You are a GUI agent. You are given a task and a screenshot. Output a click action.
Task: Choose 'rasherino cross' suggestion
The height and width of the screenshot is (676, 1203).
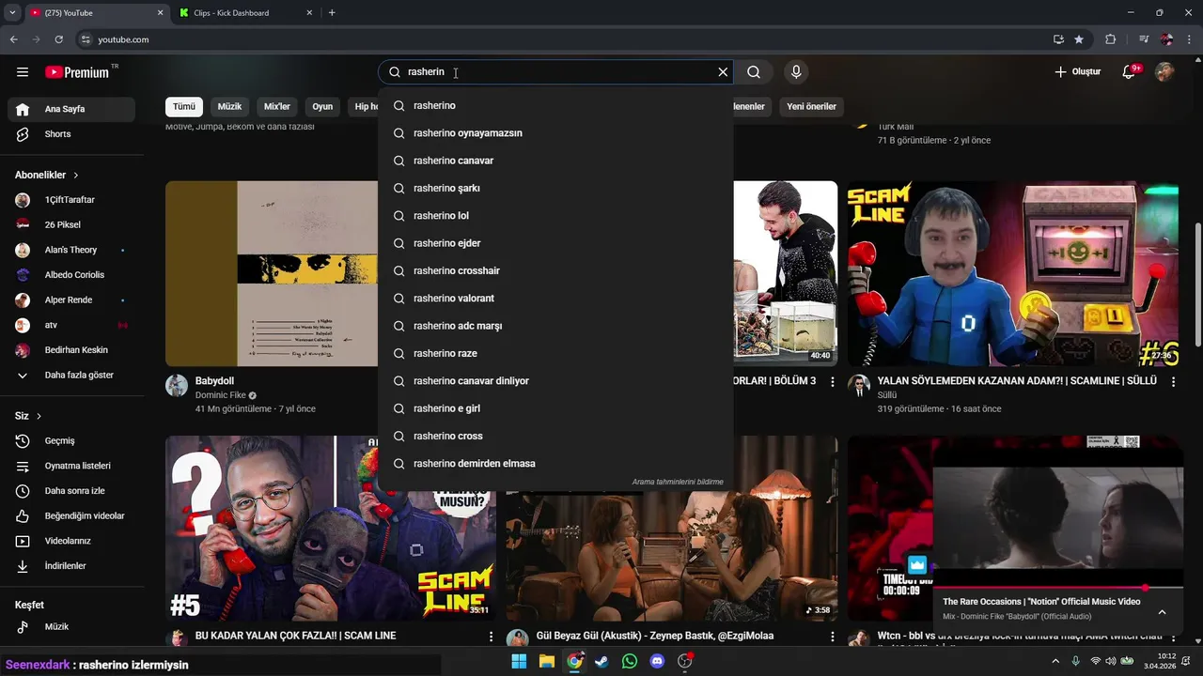(555, 437)
